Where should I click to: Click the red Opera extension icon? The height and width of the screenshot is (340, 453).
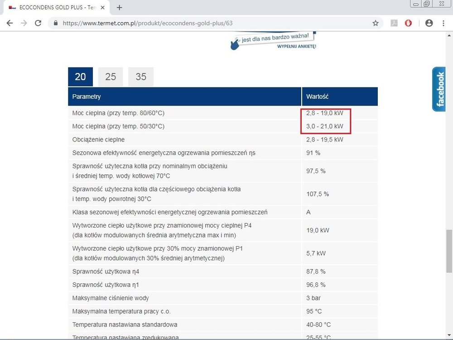click(408, 23)
